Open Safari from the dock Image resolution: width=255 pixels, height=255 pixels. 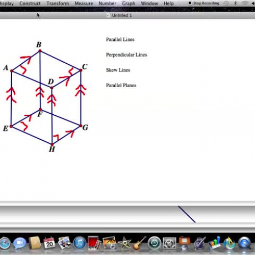(5, 243)
